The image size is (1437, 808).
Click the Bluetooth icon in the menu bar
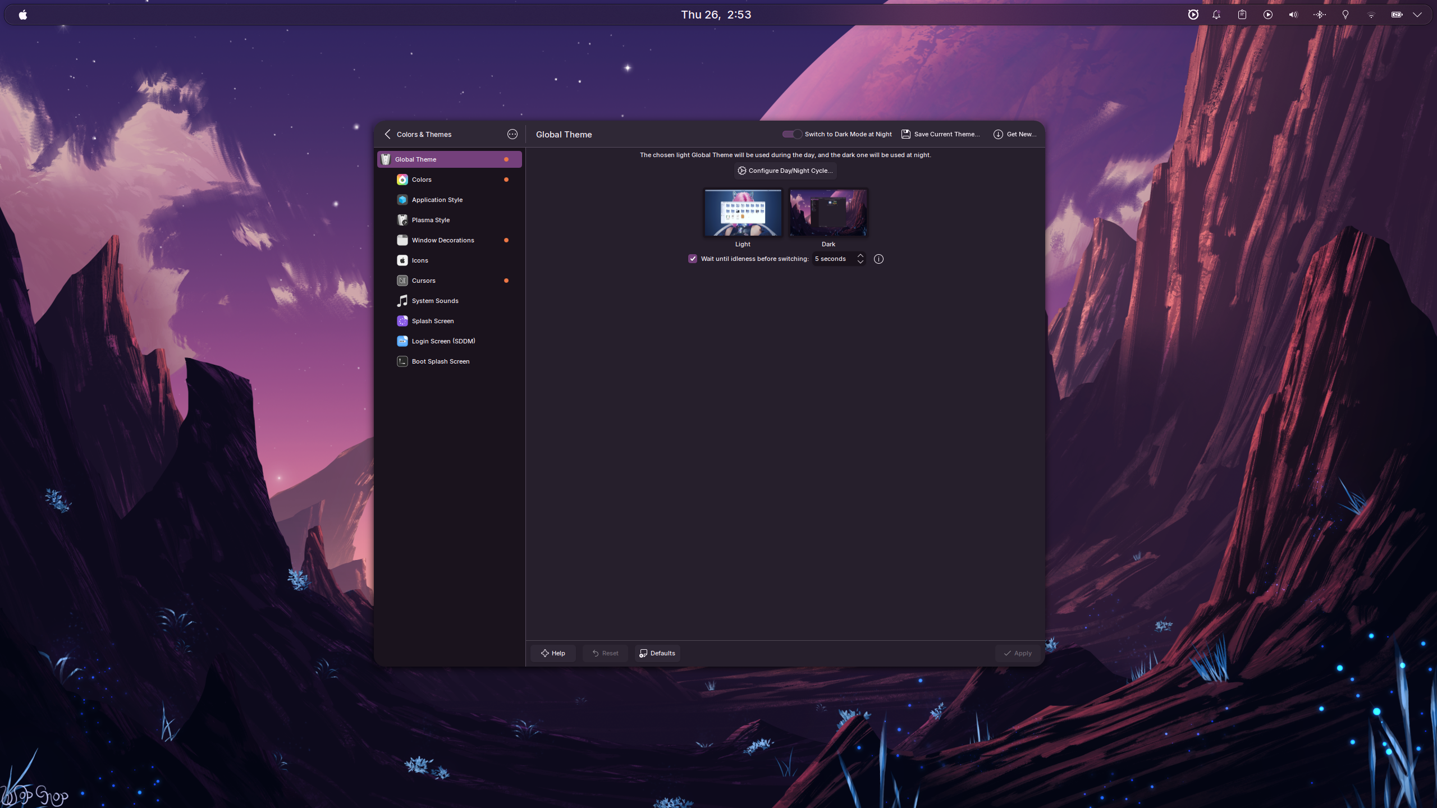[x=1320, y=14]
